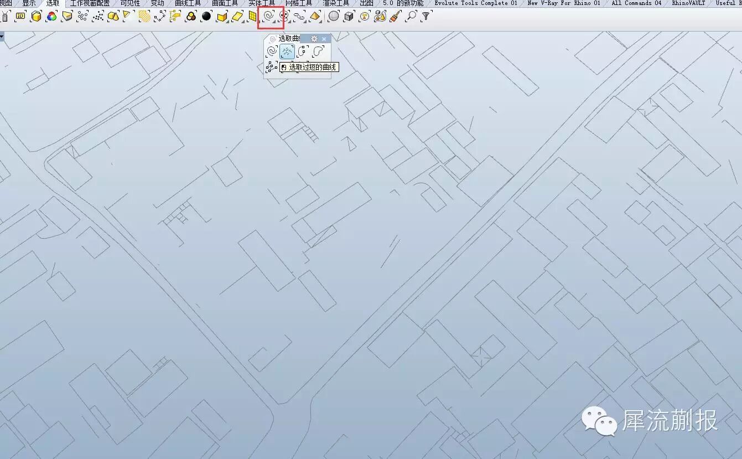
Task: Click the black sphere selection icon
Action: click(x=206, y=16)
